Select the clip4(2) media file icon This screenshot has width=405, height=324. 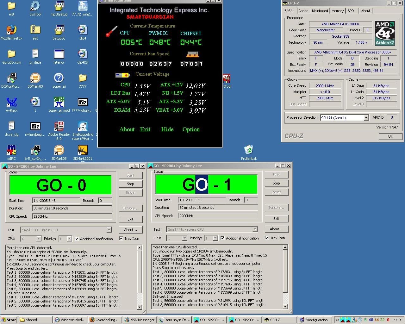pyautogui.click(x=83, y=56)
